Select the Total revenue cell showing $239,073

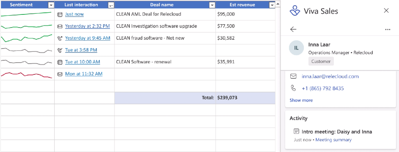[245, 98]
